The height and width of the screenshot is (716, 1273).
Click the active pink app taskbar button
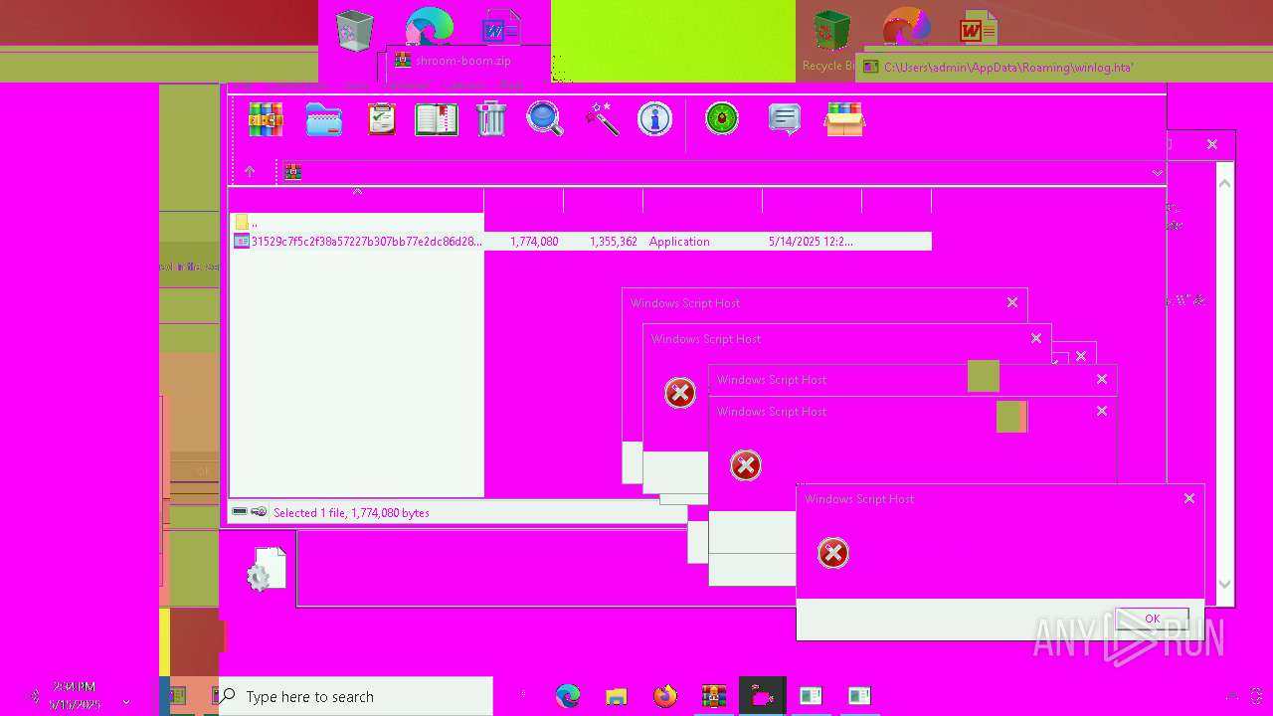point(763,696)
